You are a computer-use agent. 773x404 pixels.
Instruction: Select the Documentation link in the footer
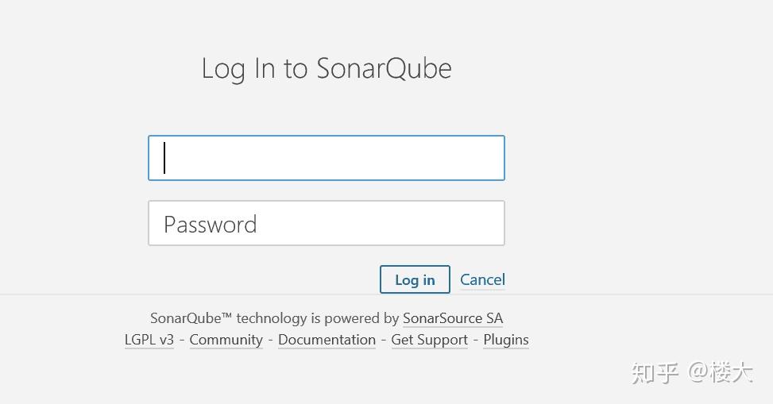coord(327,340)
